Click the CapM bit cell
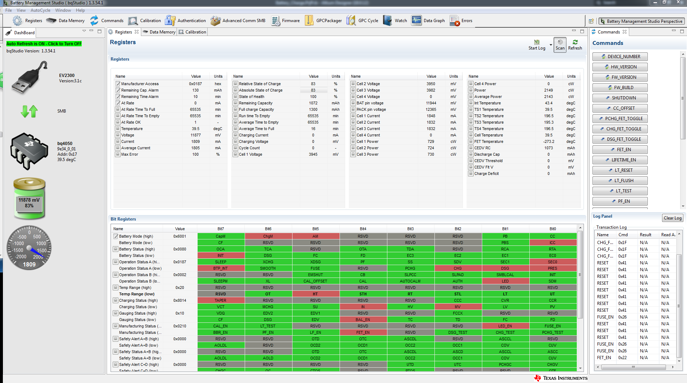This screenshot has width=687, height=383. pyautogui.click(x=221, y=236)
